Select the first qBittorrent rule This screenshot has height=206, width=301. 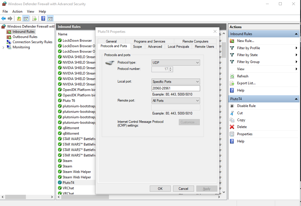76,128
